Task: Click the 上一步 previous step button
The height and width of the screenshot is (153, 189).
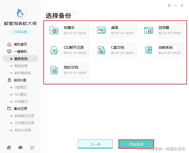Action: click(95, 144)
